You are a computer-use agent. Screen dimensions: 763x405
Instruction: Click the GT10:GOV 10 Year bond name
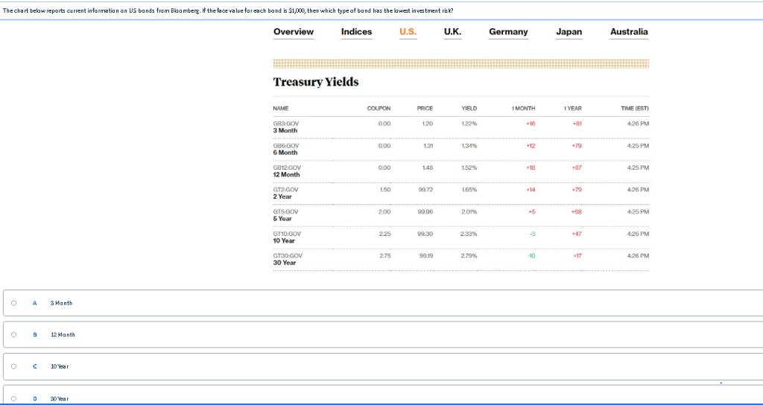click(287, 237)
